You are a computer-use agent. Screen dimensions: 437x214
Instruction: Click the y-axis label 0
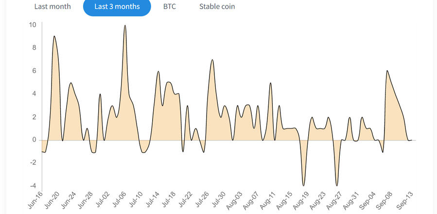(34, 140)
